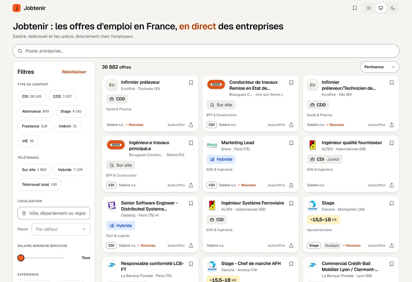This screenshot has width=412, height=282.
Task: Click the Jobtenir orange logo icon
Action: tap(16, 8)
